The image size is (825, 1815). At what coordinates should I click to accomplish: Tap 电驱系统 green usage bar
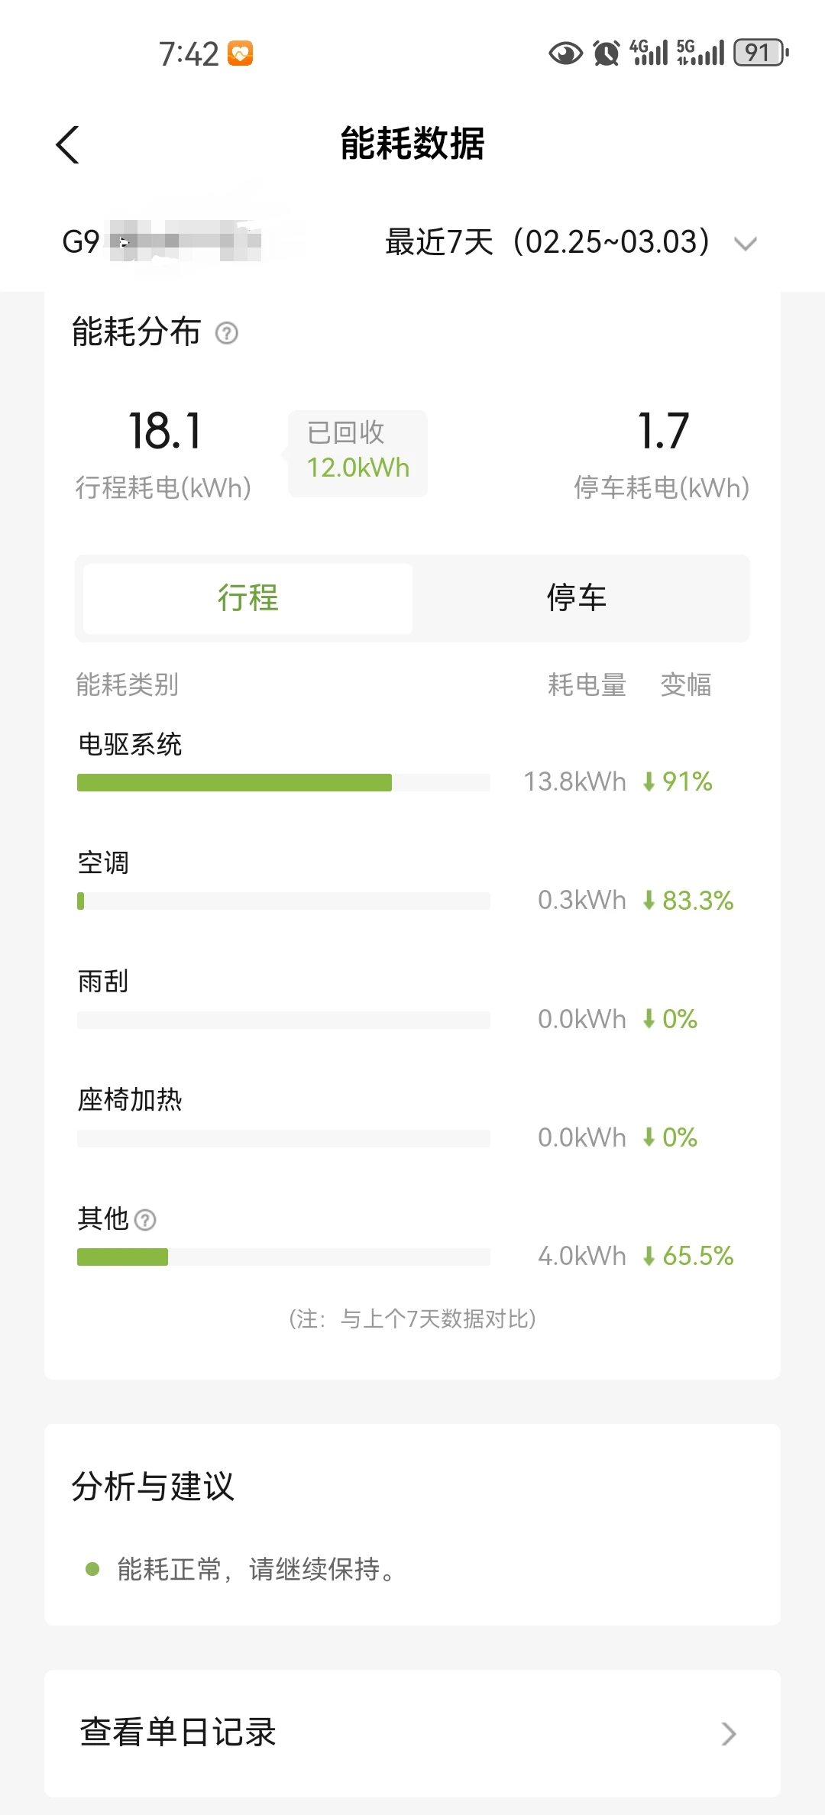tap(235, 782)
